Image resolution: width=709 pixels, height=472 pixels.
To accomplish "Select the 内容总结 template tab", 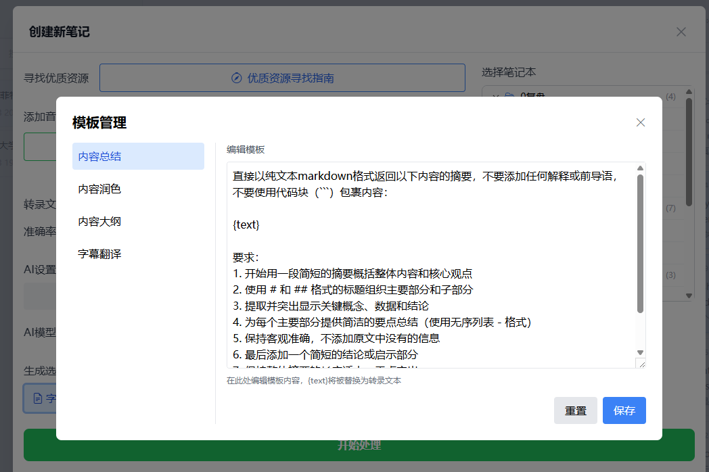I will click(x=138, y=156).
